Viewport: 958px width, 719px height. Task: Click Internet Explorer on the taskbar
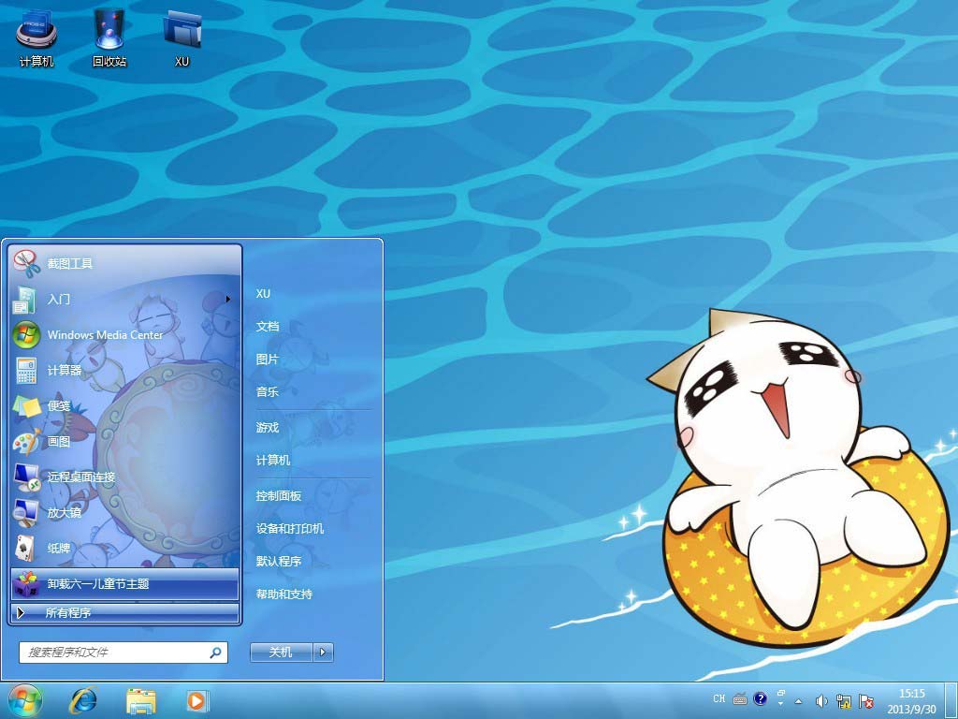pos(83,699)
